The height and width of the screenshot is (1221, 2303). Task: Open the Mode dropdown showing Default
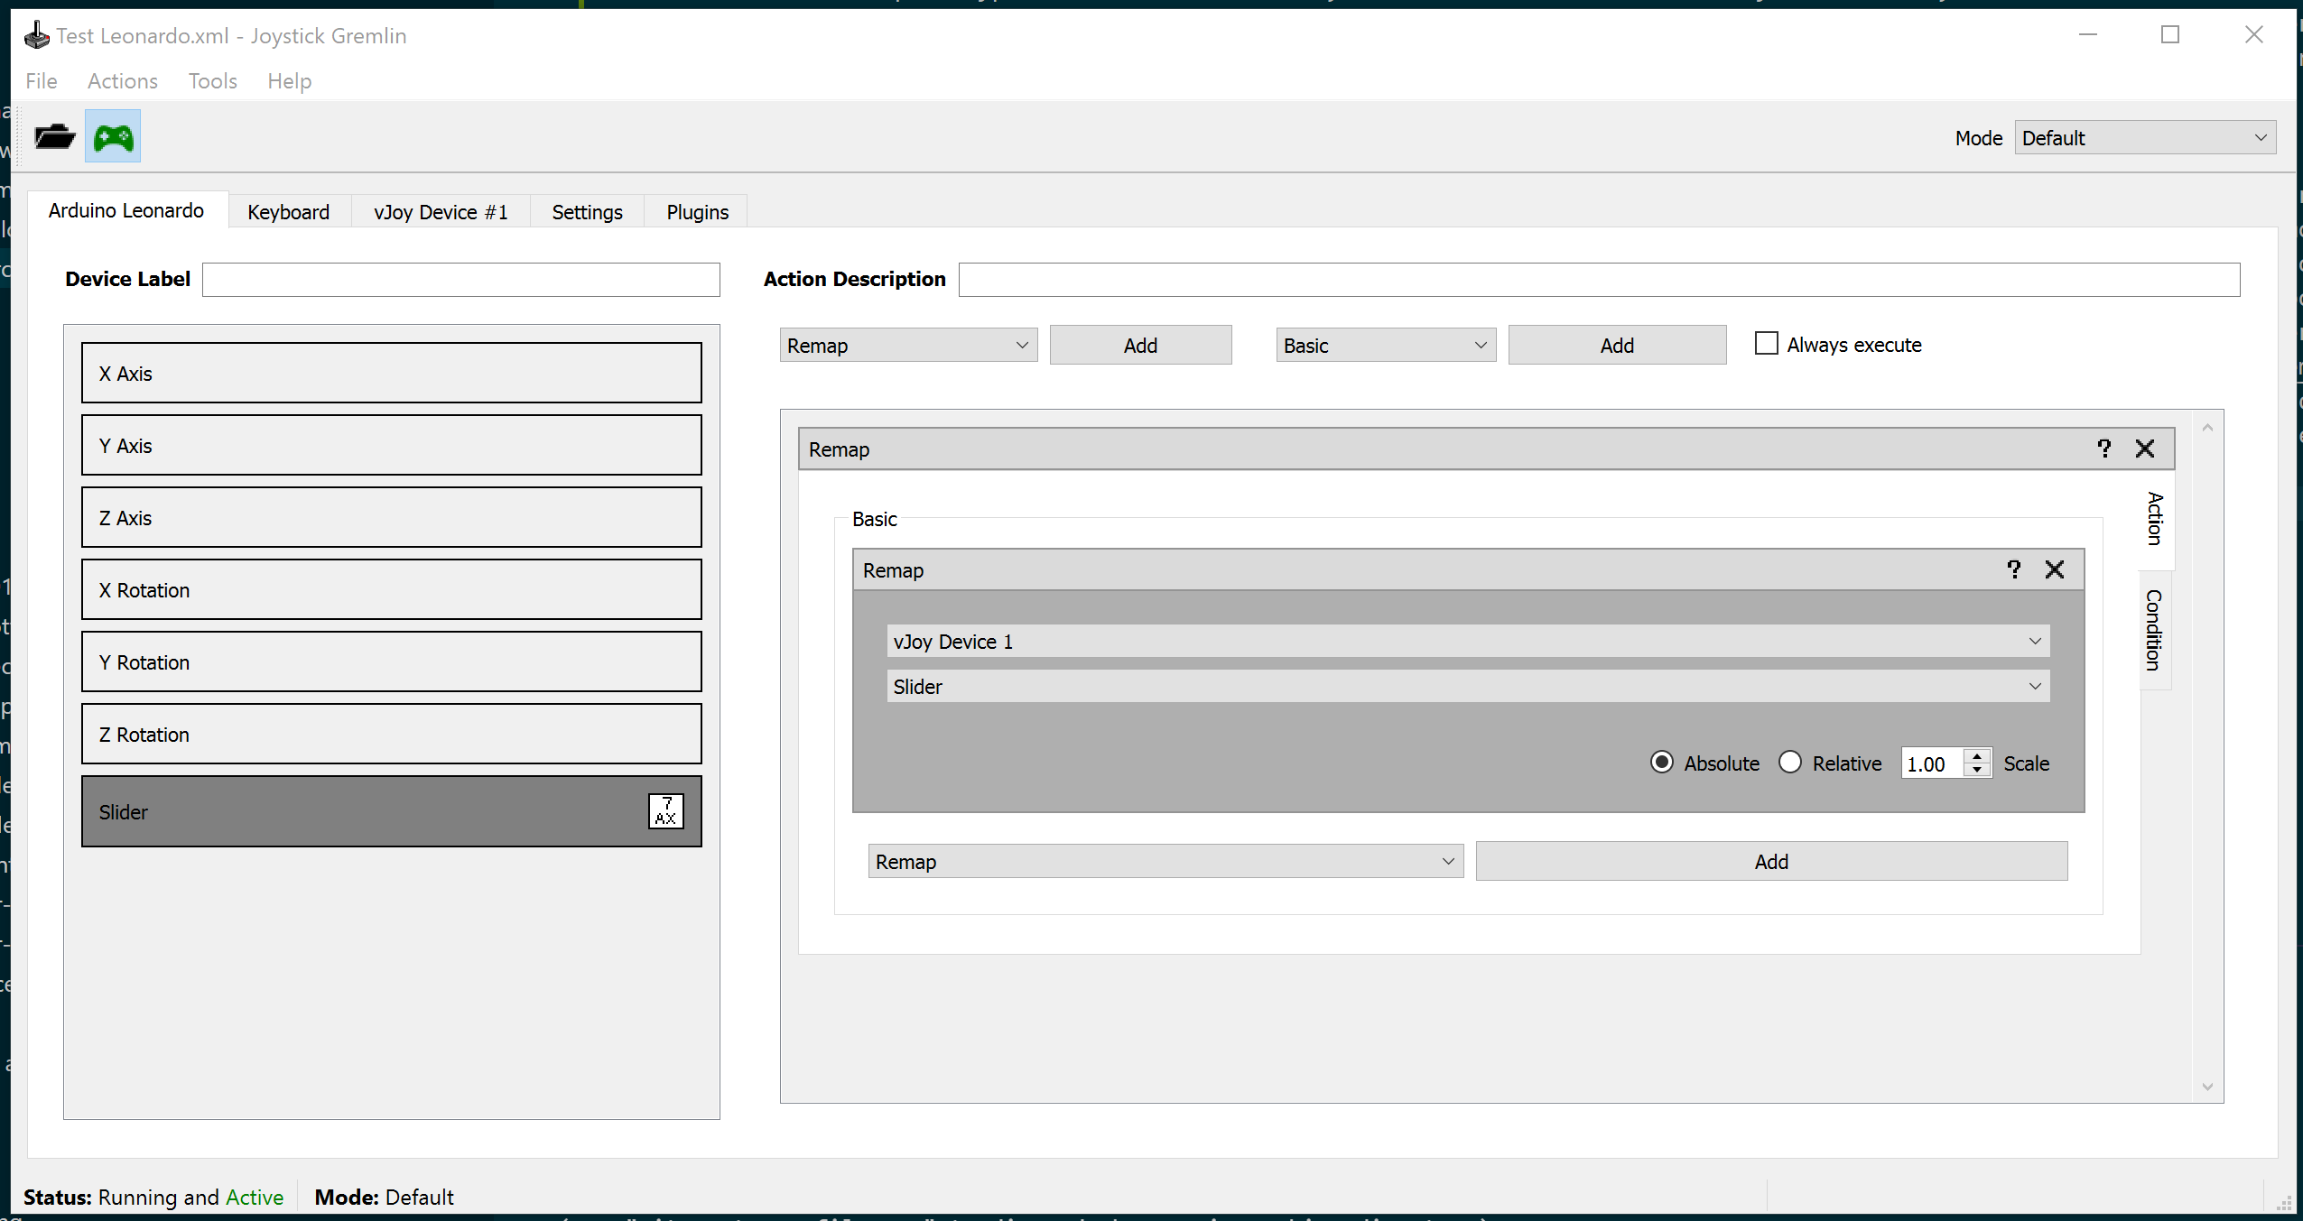(2144, 138)
